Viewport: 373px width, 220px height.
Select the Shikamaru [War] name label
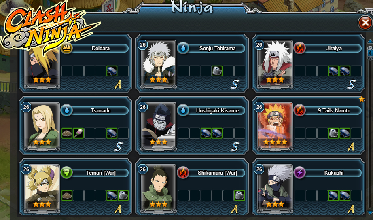click(217, 173)
